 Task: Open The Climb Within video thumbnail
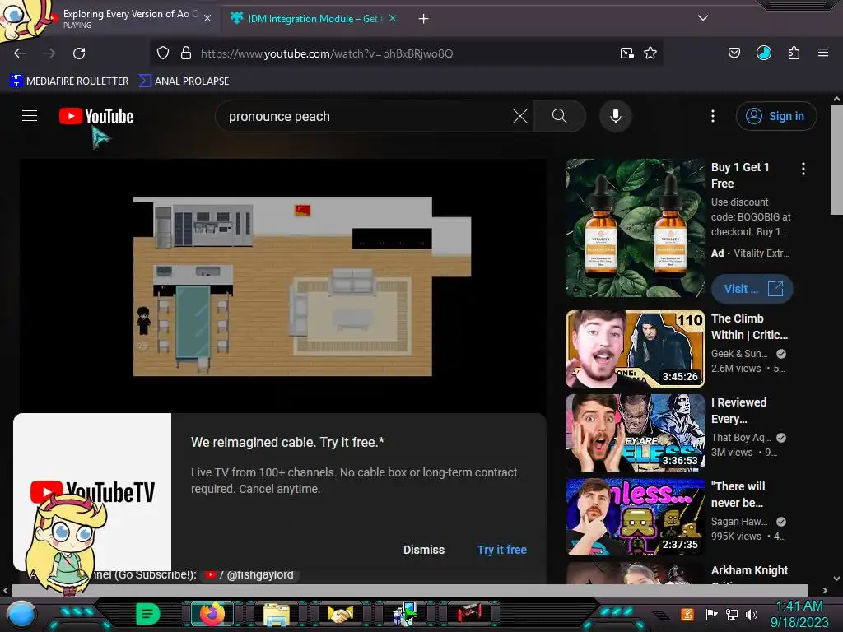click(x=635, y=349)
